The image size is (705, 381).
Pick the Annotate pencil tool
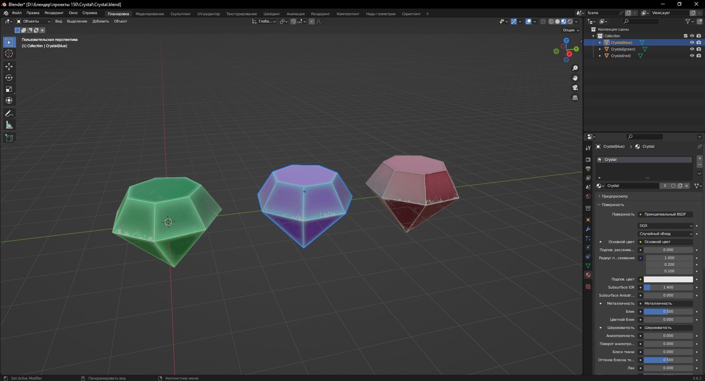click(9, 114)
